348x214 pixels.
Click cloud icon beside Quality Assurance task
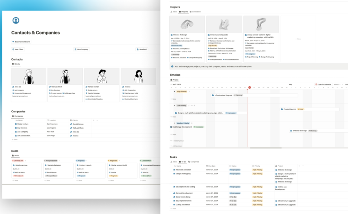click(174, 205)
